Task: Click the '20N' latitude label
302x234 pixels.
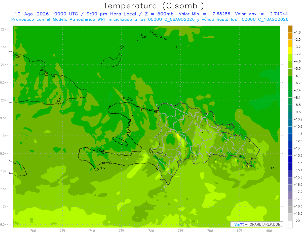Action: pos(4,100)
